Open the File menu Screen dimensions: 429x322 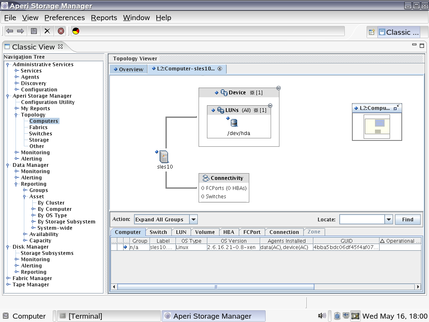[10, 18]
